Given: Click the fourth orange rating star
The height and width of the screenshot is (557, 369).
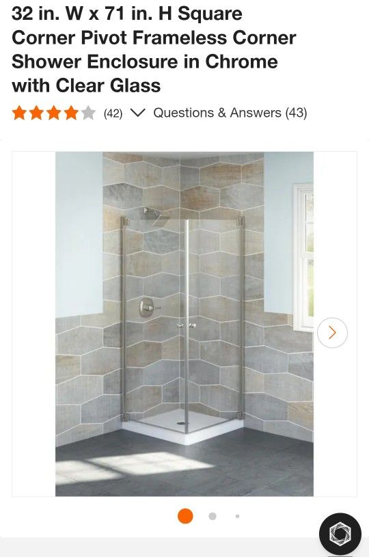Looking at the screenshot, I should click(71, 113).
